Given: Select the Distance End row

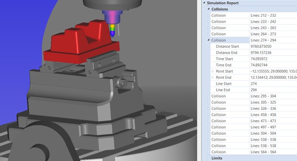Looking at the screenshot, I should point(254,53).
